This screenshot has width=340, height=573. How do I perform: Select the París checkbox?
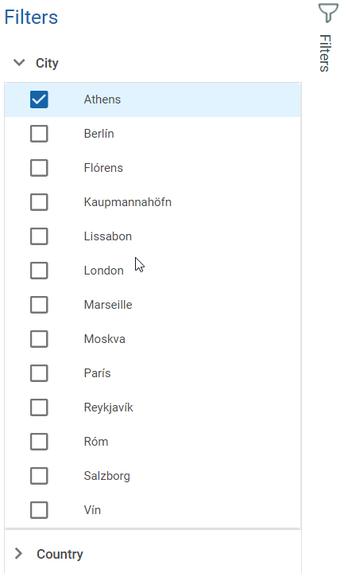click(39, 373)
